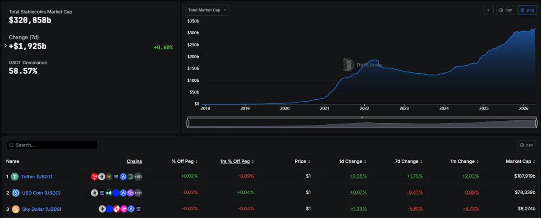Click inside the Search input field

pos(52,145)
